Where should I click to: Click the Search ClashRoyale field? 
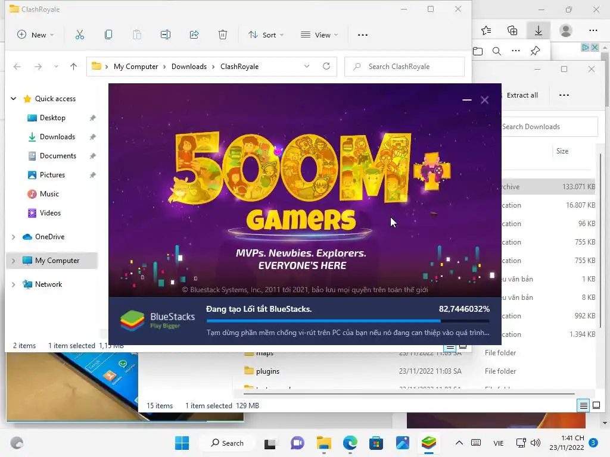[404, 67]
